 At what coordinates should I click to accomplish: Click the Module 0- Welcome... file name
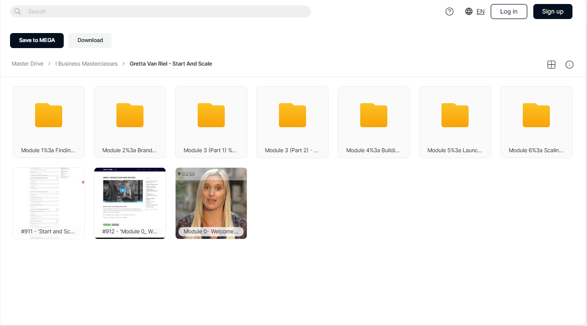pos(211,231)
